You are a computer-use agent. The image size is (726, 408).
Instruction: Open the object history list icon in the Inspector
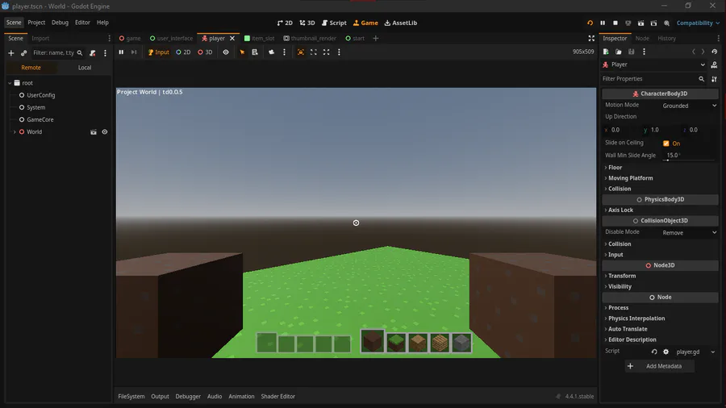715,52
